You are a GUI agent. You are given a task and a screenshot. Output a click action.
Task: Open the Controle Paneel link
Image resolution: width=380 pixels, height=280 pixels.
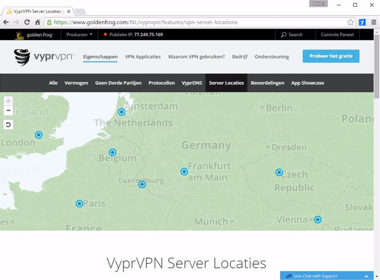tap(337, 34)
